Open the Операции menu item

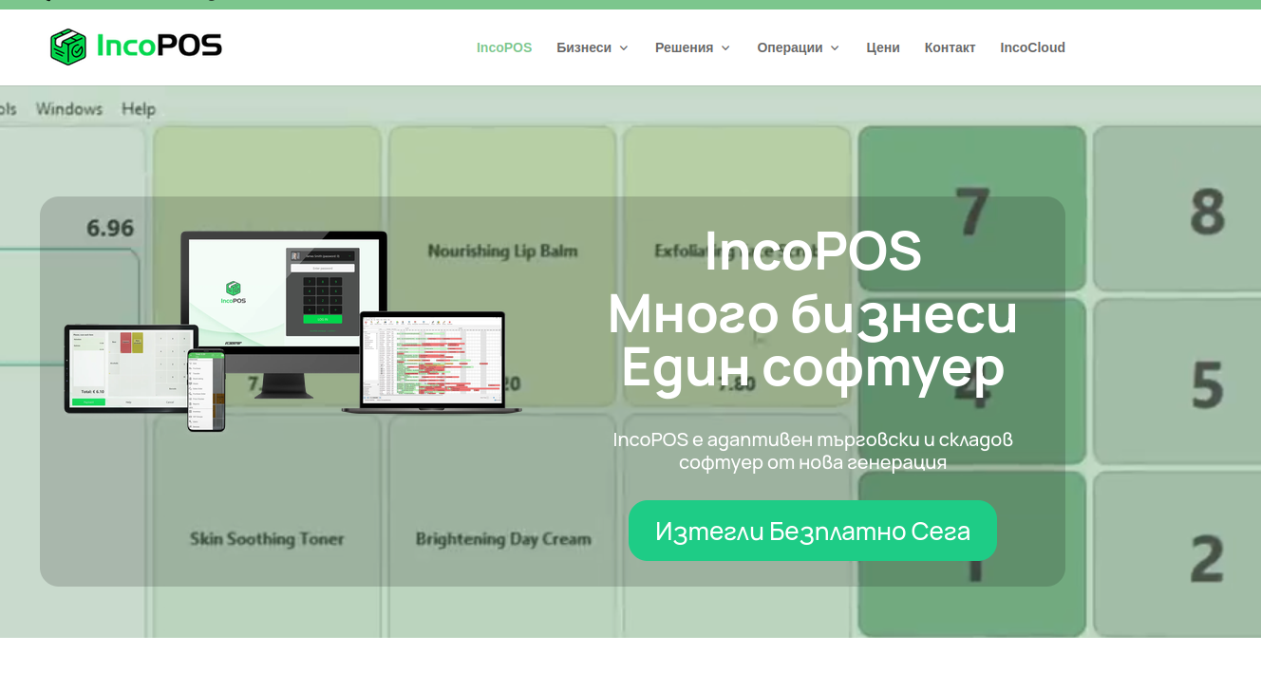point(790,47)
